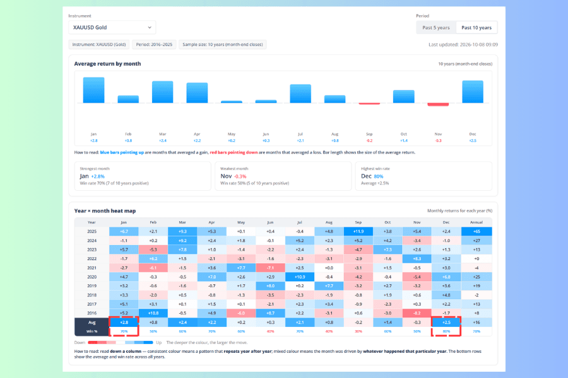Image resolution: width=568 pixels, height=378 pixels.
Task: Select the 2024 Annual cell showing +27
Action: coord(476,241)
